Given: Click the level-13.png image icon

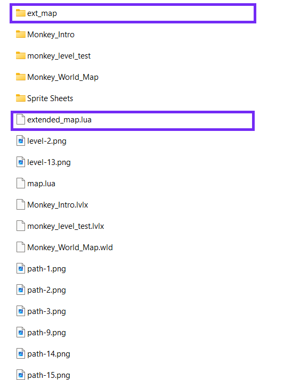Looking at the screenshot, I should pyautogui.click(x=21, y=162).
